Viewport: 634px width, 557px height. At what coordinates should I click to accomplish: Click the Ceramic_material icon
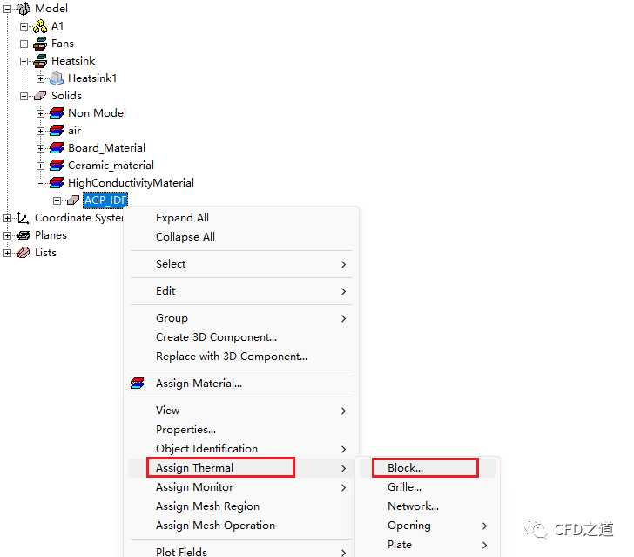(57, 165)
